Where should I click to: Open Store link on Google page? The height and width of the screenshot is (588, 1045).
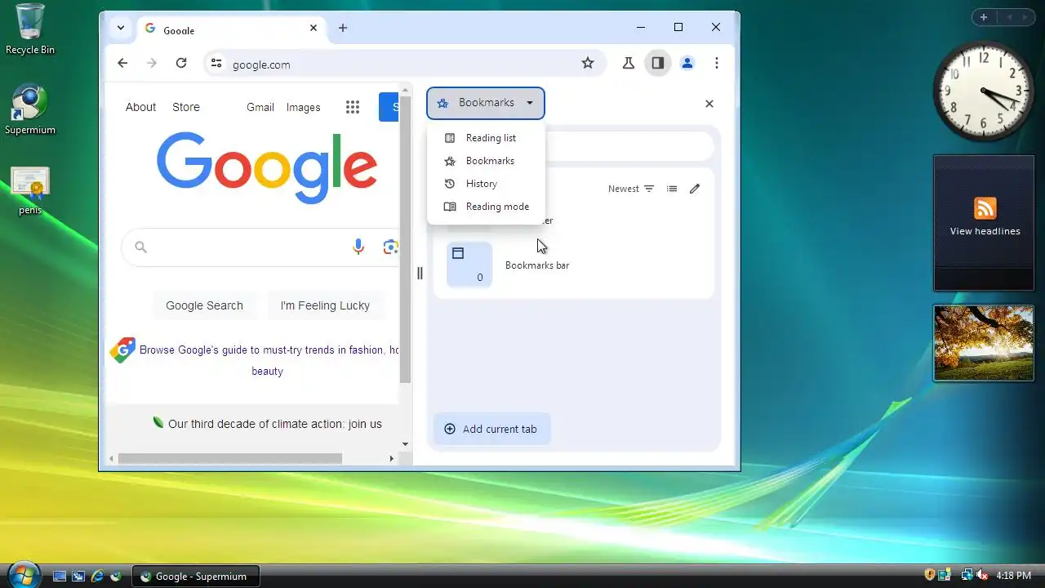pos(185,107)
